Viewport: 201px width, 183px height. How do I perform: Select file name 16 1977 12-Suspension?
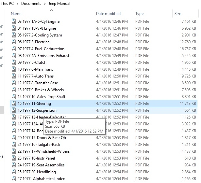click(37, 110)
